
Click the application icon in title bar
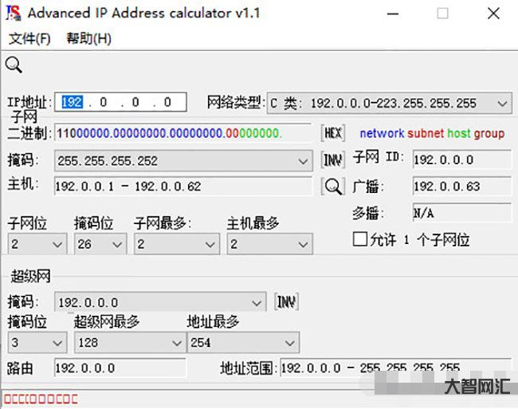tap(14, 14)
